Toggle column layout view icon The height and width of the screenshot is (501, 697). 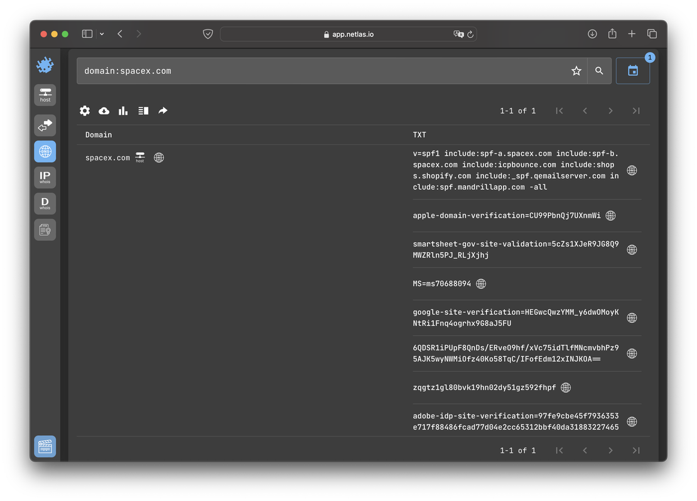click(143, 110)
